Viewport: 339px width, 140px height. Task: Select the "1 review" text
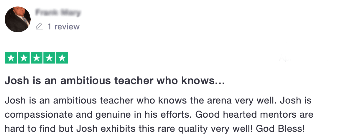coord(63,27)
